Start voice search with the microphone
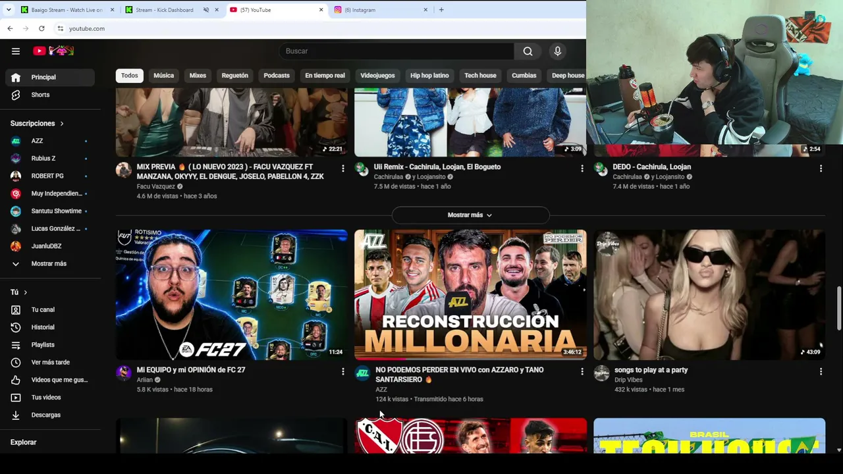The height and width of the screenshot is (474, 843). tap(558, 51)
